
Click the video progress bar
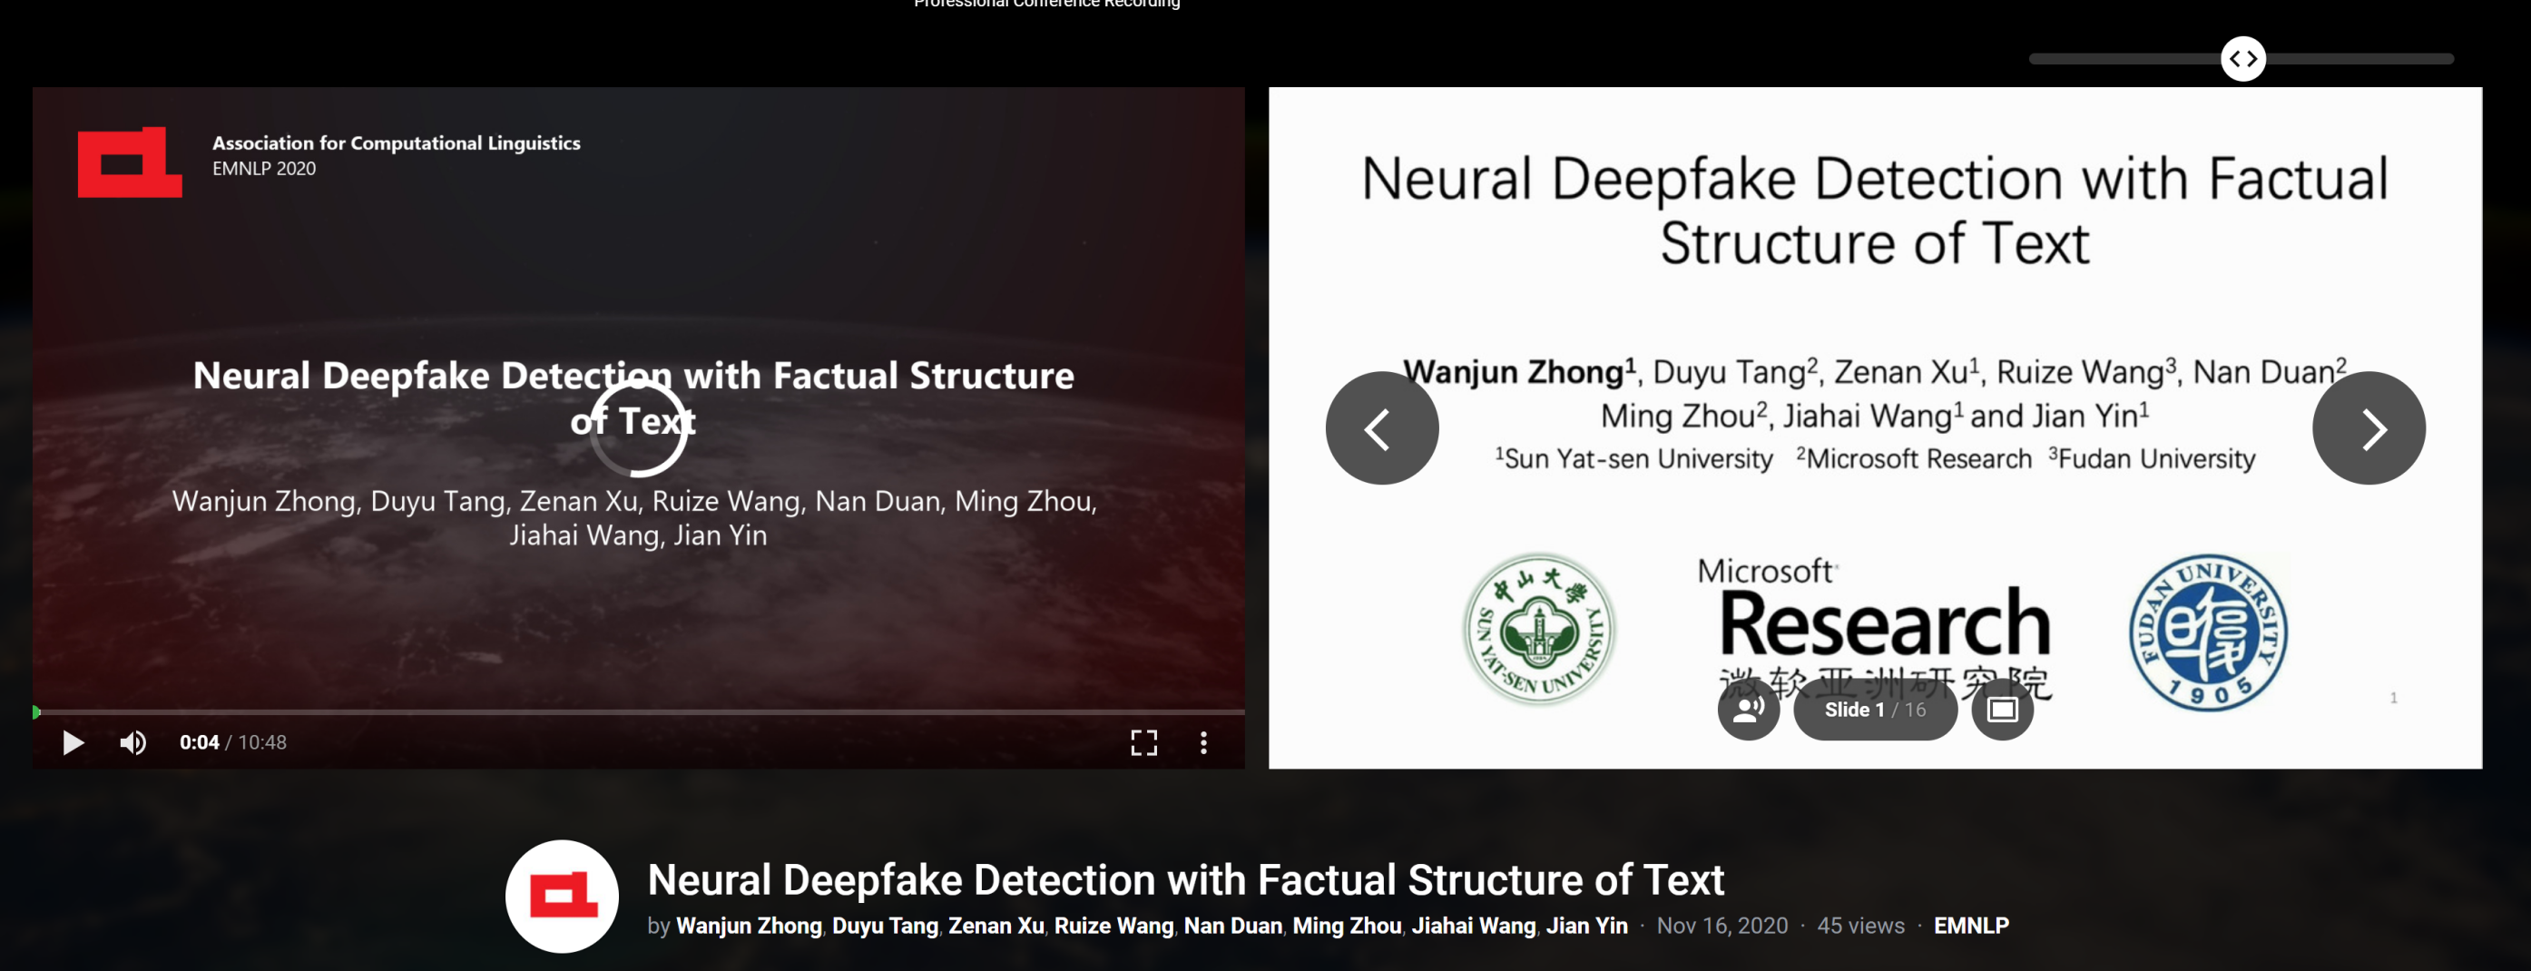click(639, 711)
